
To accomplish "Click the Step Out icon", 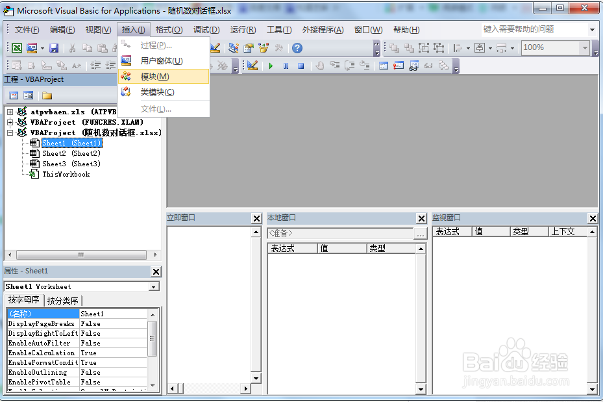I will (x=365, y=66).
